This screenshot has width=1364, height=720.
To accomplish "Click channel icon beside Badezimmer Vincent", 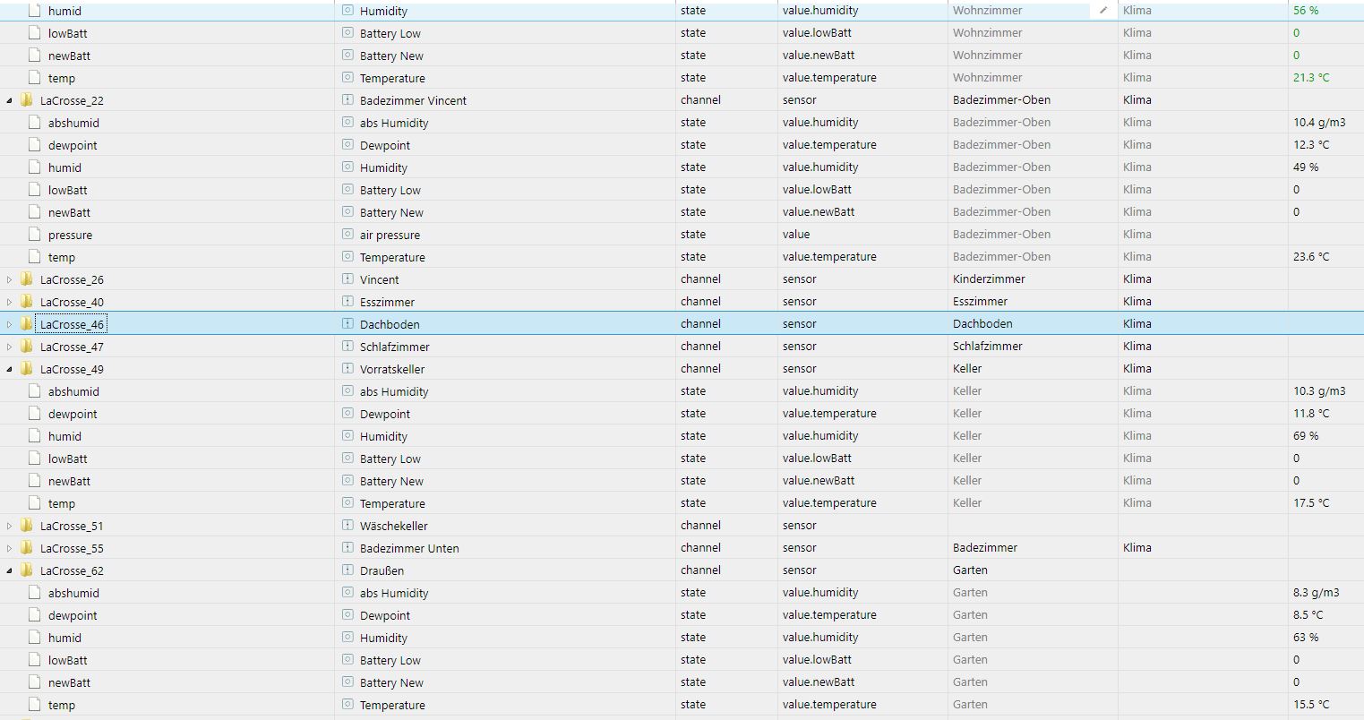I will 348,99.
